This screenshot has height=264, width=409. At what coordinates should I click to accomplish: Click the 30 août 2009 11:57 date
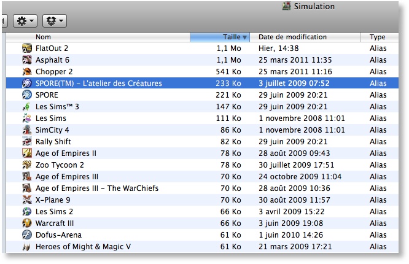tap(294, 200)
